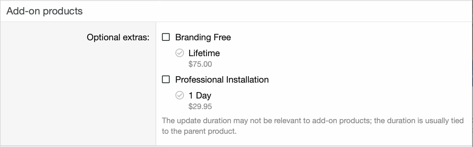The width and height of the screenshot is (473, 147).
Task: Click the $29.95 price text
Action: [200, 106]
